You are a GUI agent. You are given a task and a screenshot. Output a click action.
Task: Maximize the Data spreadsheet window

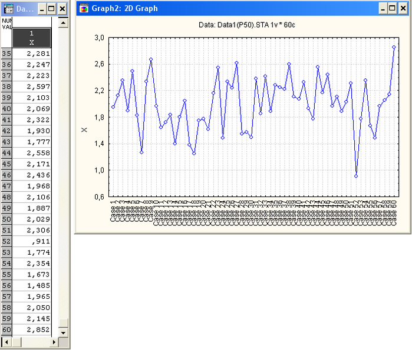point(51,9)
